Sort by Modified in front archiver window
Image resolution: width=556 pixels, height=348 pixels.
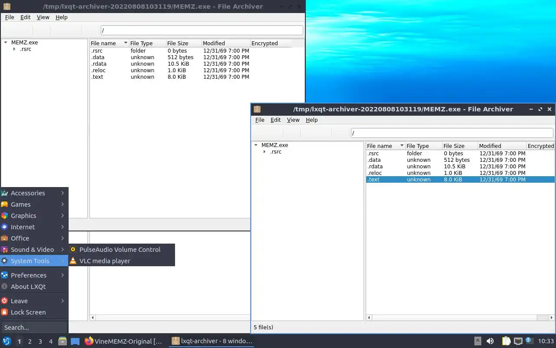502,146
